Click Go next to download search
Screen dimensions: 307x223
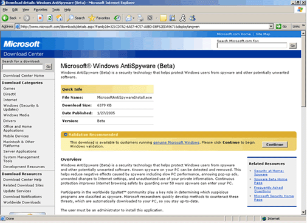point(49,66)
